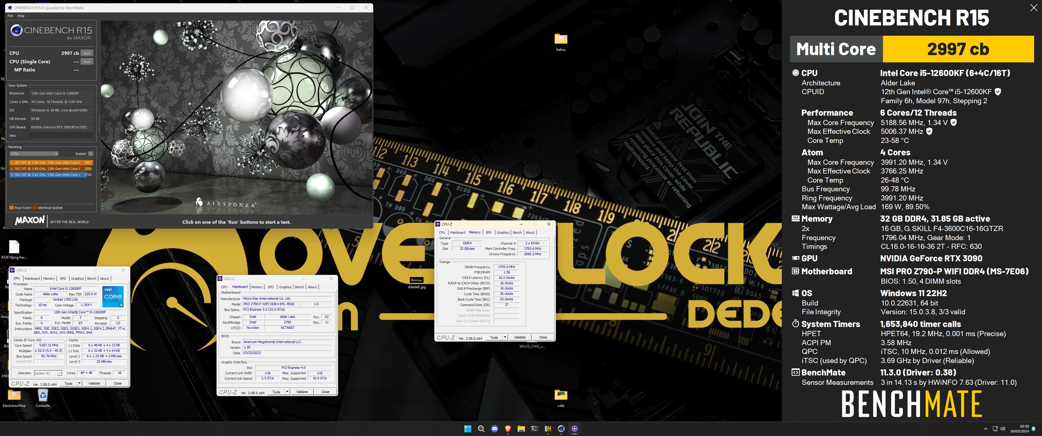Open About tab in CPU-Z Memory window
The image size is (1042, 436).
[x=530, y=233]
